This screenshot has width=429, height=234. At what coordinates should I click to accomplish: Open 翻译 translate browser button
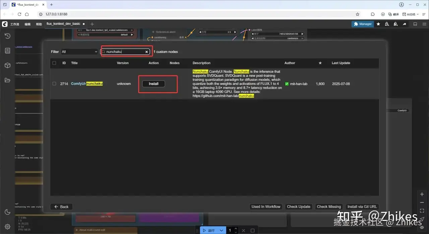click(x=393, y=14)
